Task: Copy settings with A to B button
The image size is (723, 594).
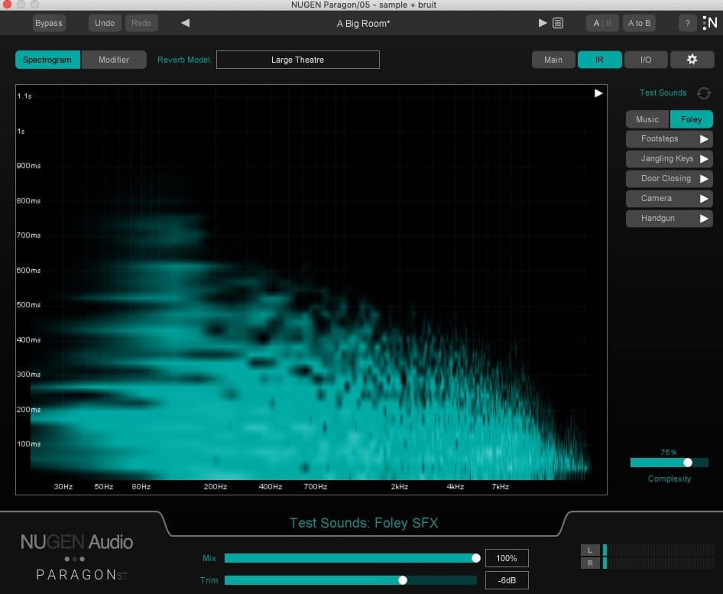Action: click(x=639, y=22)
